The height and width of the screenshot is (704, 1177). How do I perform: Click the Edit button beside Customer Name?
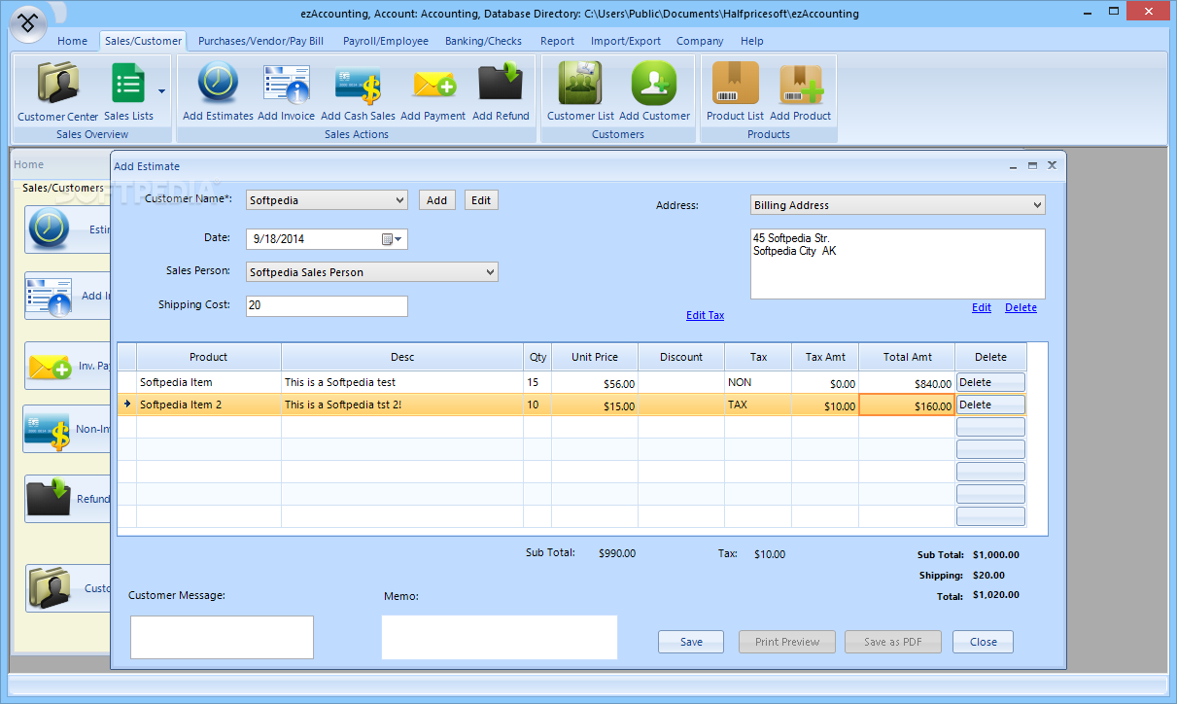[481, 200]
